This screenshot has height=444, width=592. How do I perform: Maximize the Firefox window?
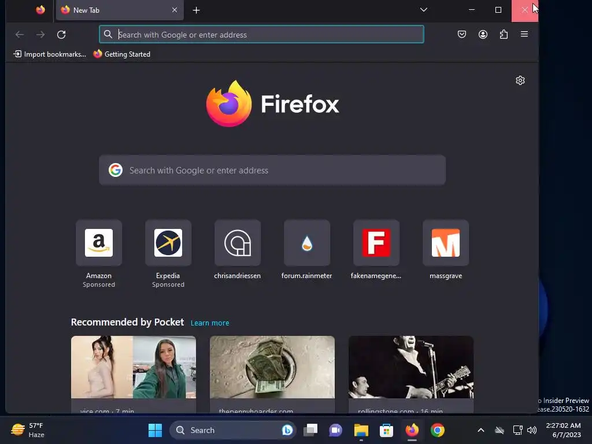498,10
